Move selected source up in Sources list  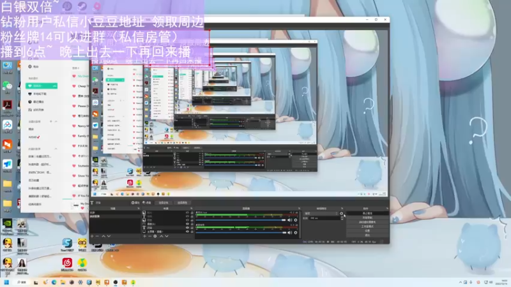point(161,236)
